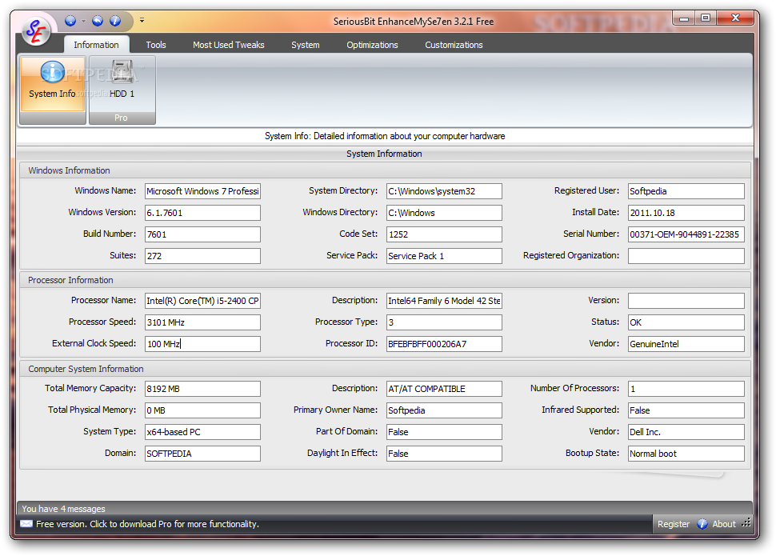Click the Daylight In Effect field
The image size is (776, 556).
(x=445, y=454)
